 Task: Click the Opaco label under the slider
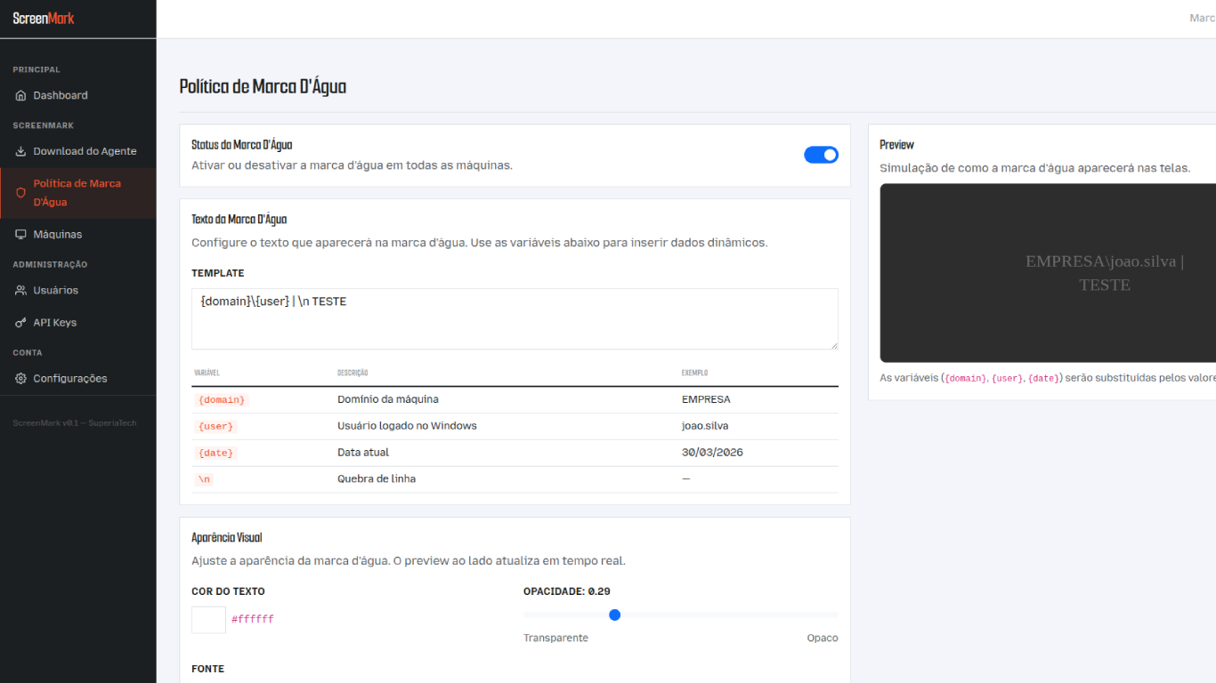(823, 638)
